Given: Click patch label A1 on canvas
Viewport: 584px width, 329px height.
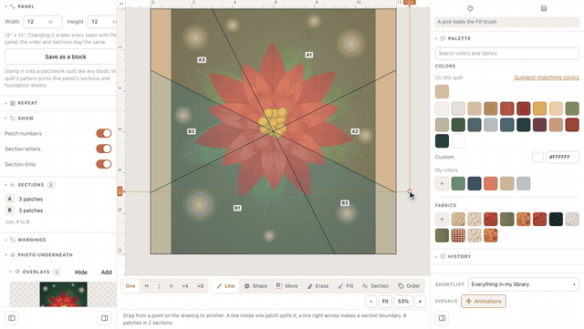Looking at the screenshot, I should pos(309,55).
